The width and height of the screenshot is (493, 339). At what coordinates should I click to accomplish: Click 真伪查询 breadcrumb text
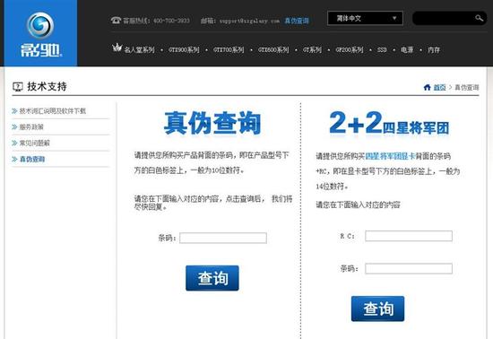coord(467,87)
